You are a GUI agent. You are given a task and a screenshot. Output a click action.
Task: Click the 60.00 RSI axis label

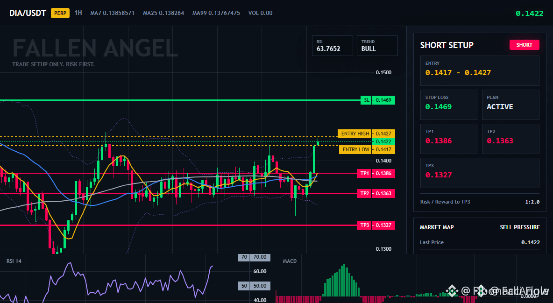(x=260, y=271)
